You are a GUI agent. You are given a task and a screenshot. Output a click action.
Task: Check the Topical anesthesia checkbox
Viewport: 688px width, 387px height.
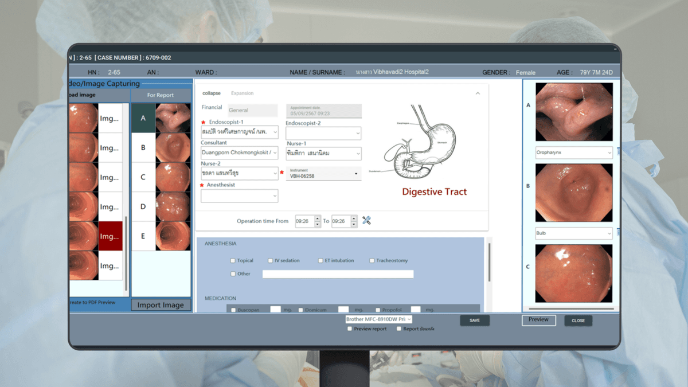point(233,260)
